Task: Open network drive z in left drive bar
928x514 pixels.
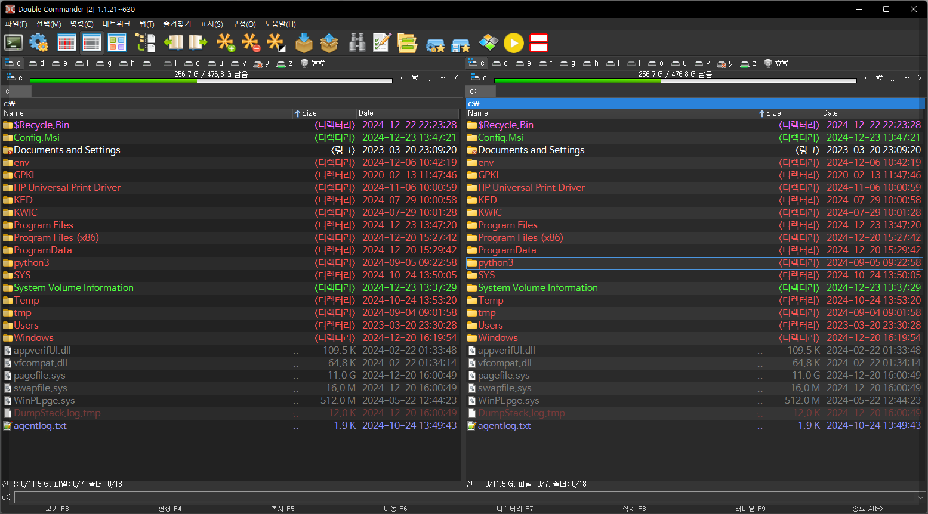Action: pyautogui.click(x=284, y=63)
